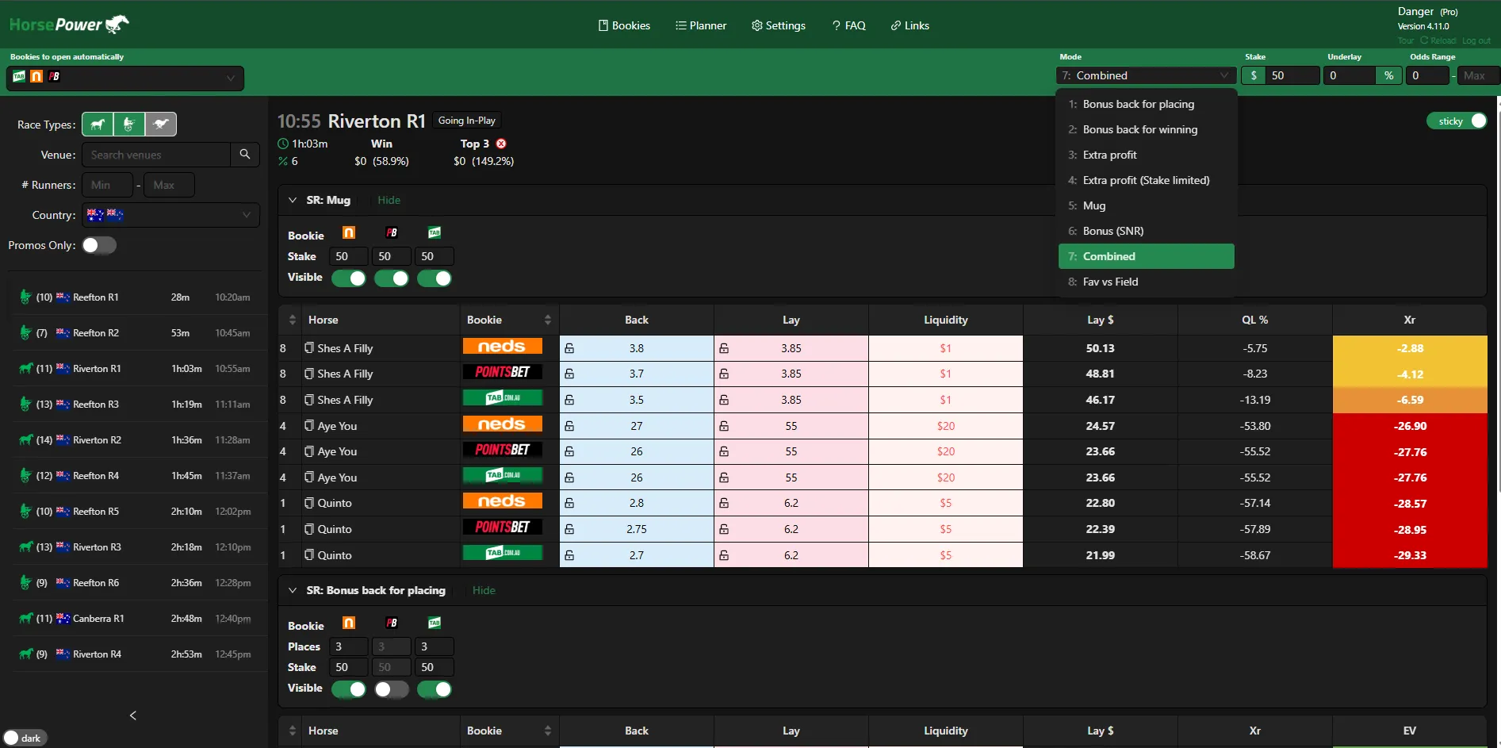Click Log out in the top right

point(1476,40)
